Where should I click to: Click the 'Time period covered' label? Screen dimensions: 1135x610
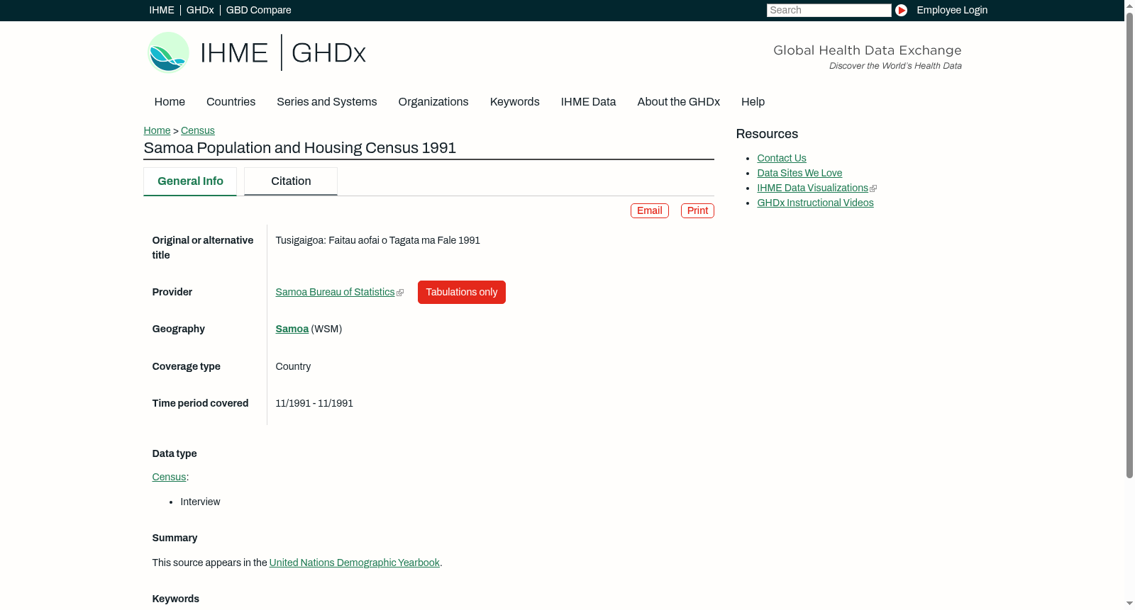coord(200,404)
